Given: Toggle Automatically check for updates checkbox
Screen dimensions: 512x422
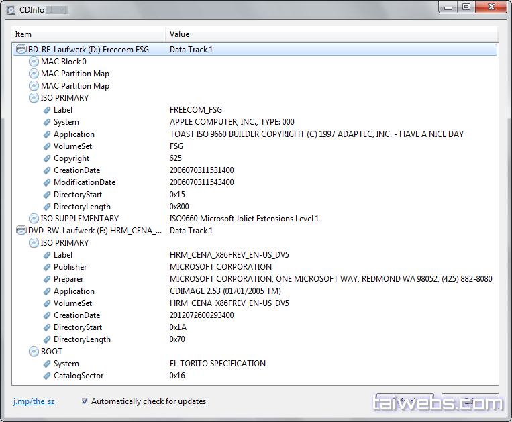Looking at the screenshot, I should 85,401.
